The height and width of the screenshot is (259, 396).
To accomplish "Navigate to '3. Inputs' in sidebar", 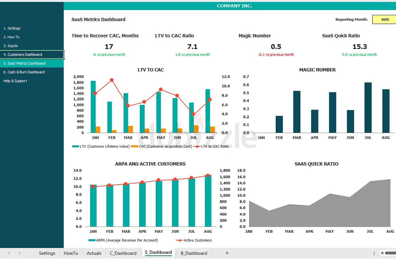I will click(11, 46).
